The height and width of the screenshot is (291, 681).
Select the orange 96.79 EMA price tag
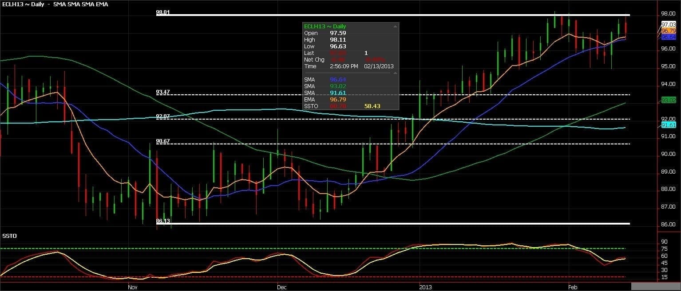(x=668, y=31)
